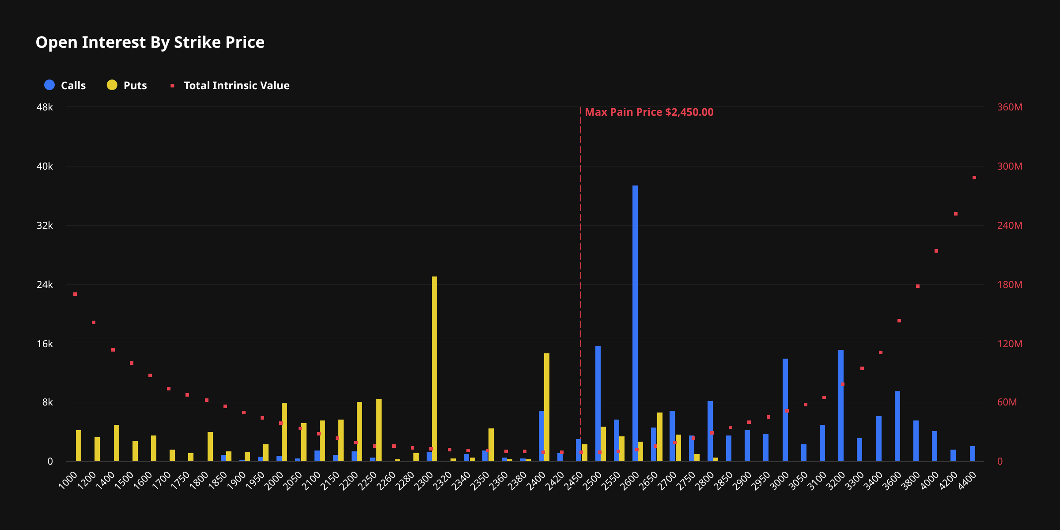The height and width of the screenshot is (530, 1060).
Task: Click the red intrinsic value dot above 4000
Action: [x=936, y=251]
